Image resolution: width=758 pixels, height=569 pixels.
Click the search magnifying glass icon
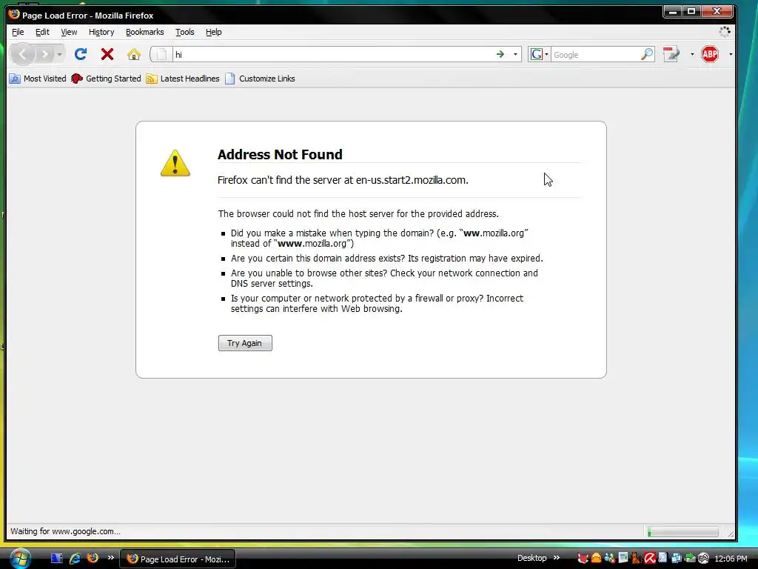click(647, 54)
